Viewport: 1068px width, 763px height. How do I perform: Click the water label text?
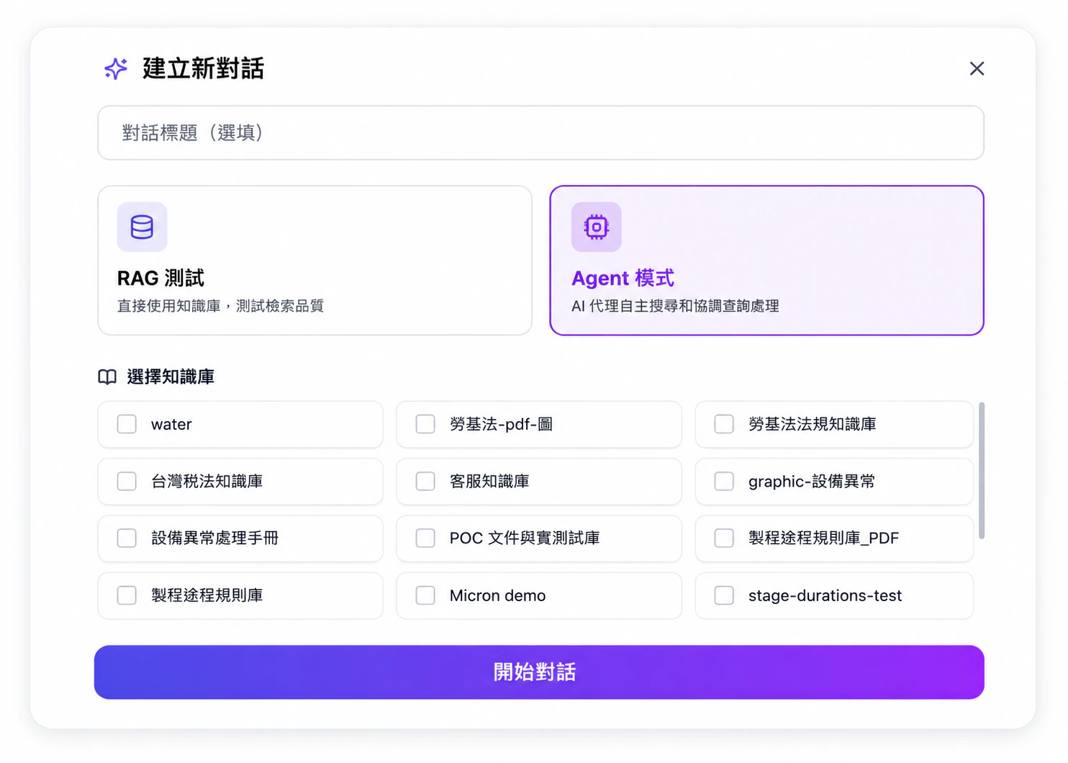tap(171, 425)
